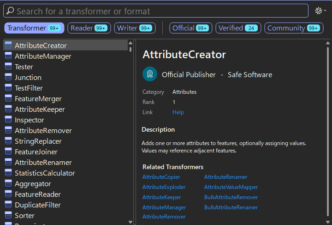Select AttributeRenamer in the transformer list
Image resolution: width=332 pixels, height=225 pixels.
[65, 162]
